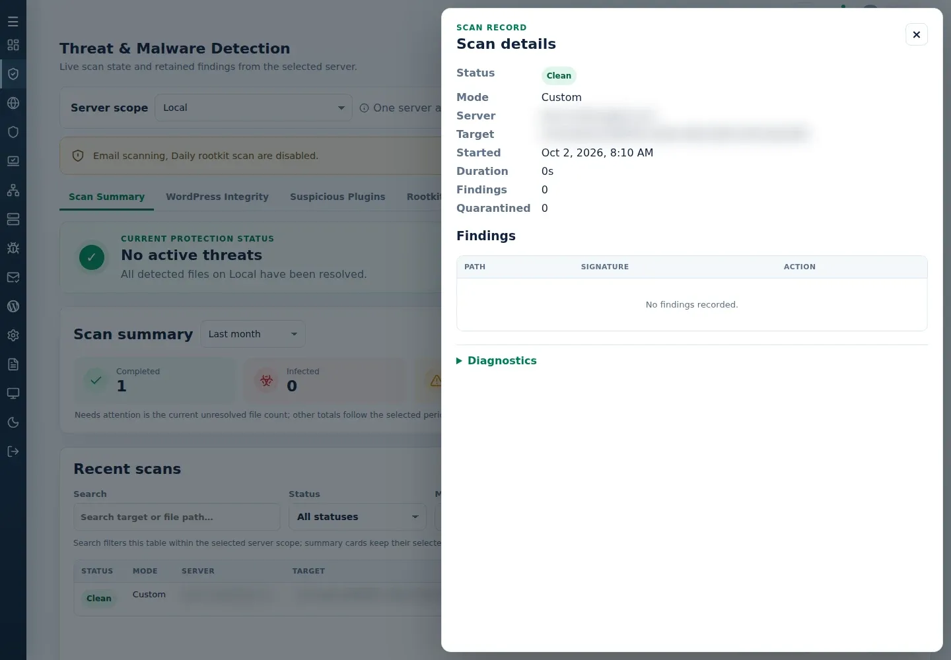Switch to the Scan Summary tab

[106, 197]
